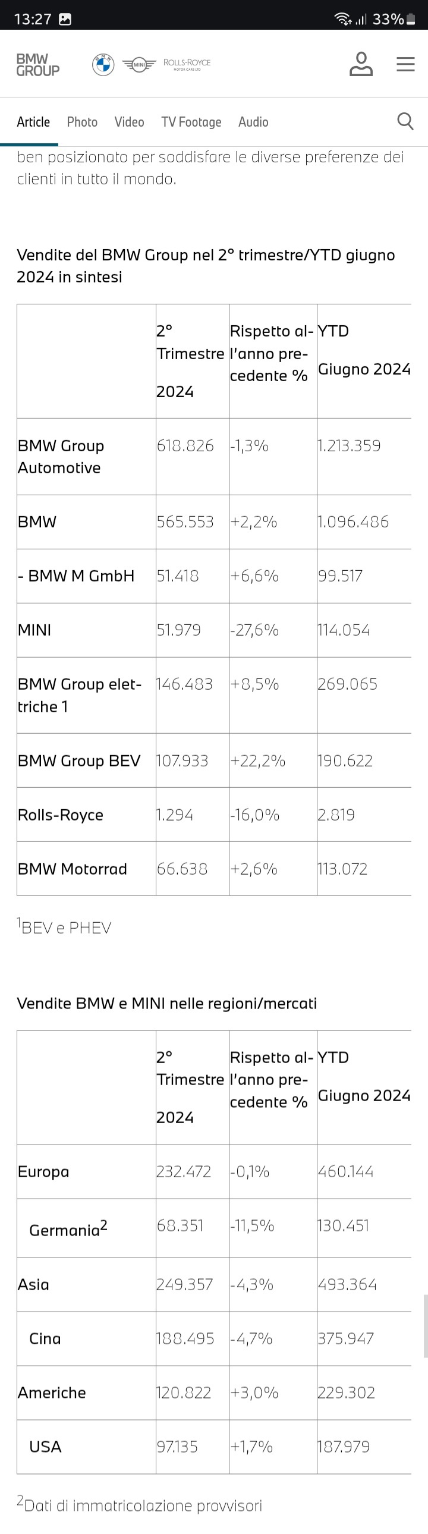Tap the gallery notification icon in status bar
Image resolution: width=428 pixels, height=1534 pixels.
(65, 19)
